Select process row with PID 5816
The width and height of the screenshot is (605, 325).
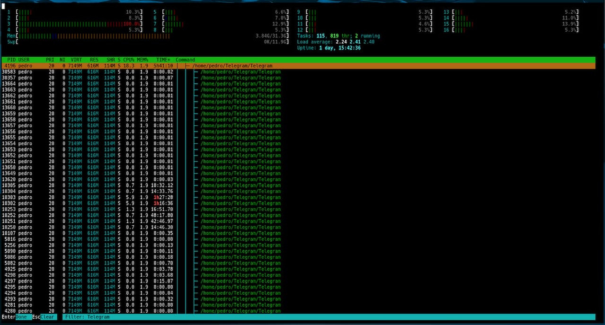(298, 239)
